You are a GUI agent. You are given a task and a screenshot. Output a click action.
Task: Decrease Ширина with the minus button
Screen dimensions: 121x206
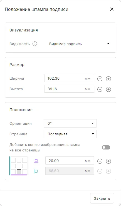coord(100,79)
